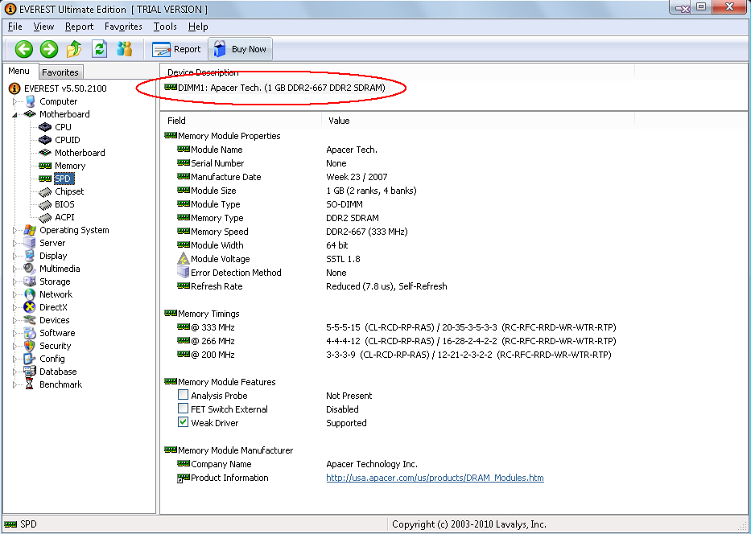Select the Memory Speed row

292,232
